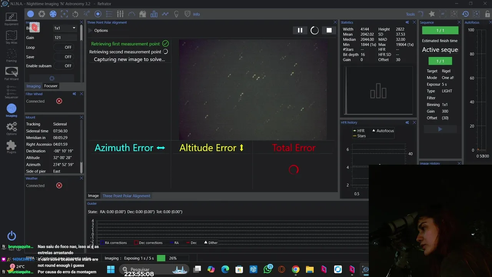Open the Equipment section in sidebar
492x277 pixels.
12,19
